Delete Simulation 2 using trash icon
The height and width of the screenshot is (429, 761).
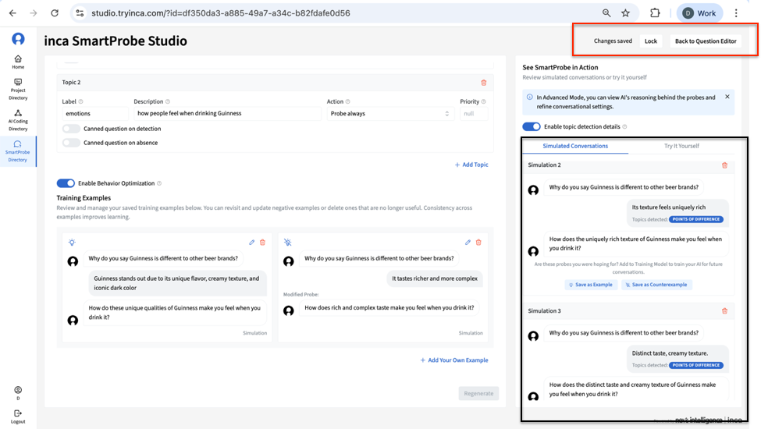[x=724, y=165]
